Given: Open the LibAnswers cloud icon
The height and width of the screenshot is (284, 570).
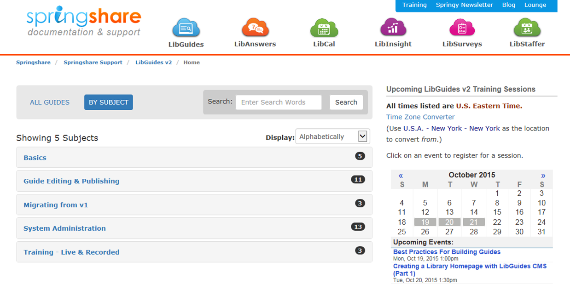Looking at the screenshot, I should pyautogui.click(x=255, y=28).
